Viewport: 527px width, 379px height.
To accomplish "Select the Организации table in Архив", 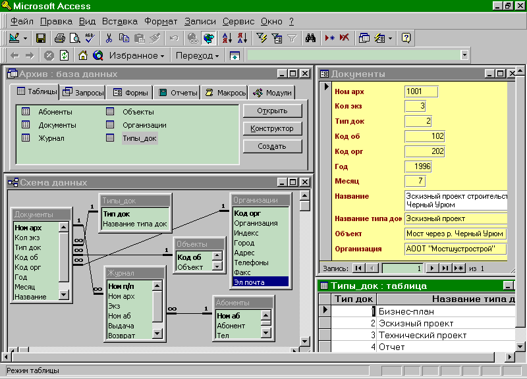I will click(144, 125).
